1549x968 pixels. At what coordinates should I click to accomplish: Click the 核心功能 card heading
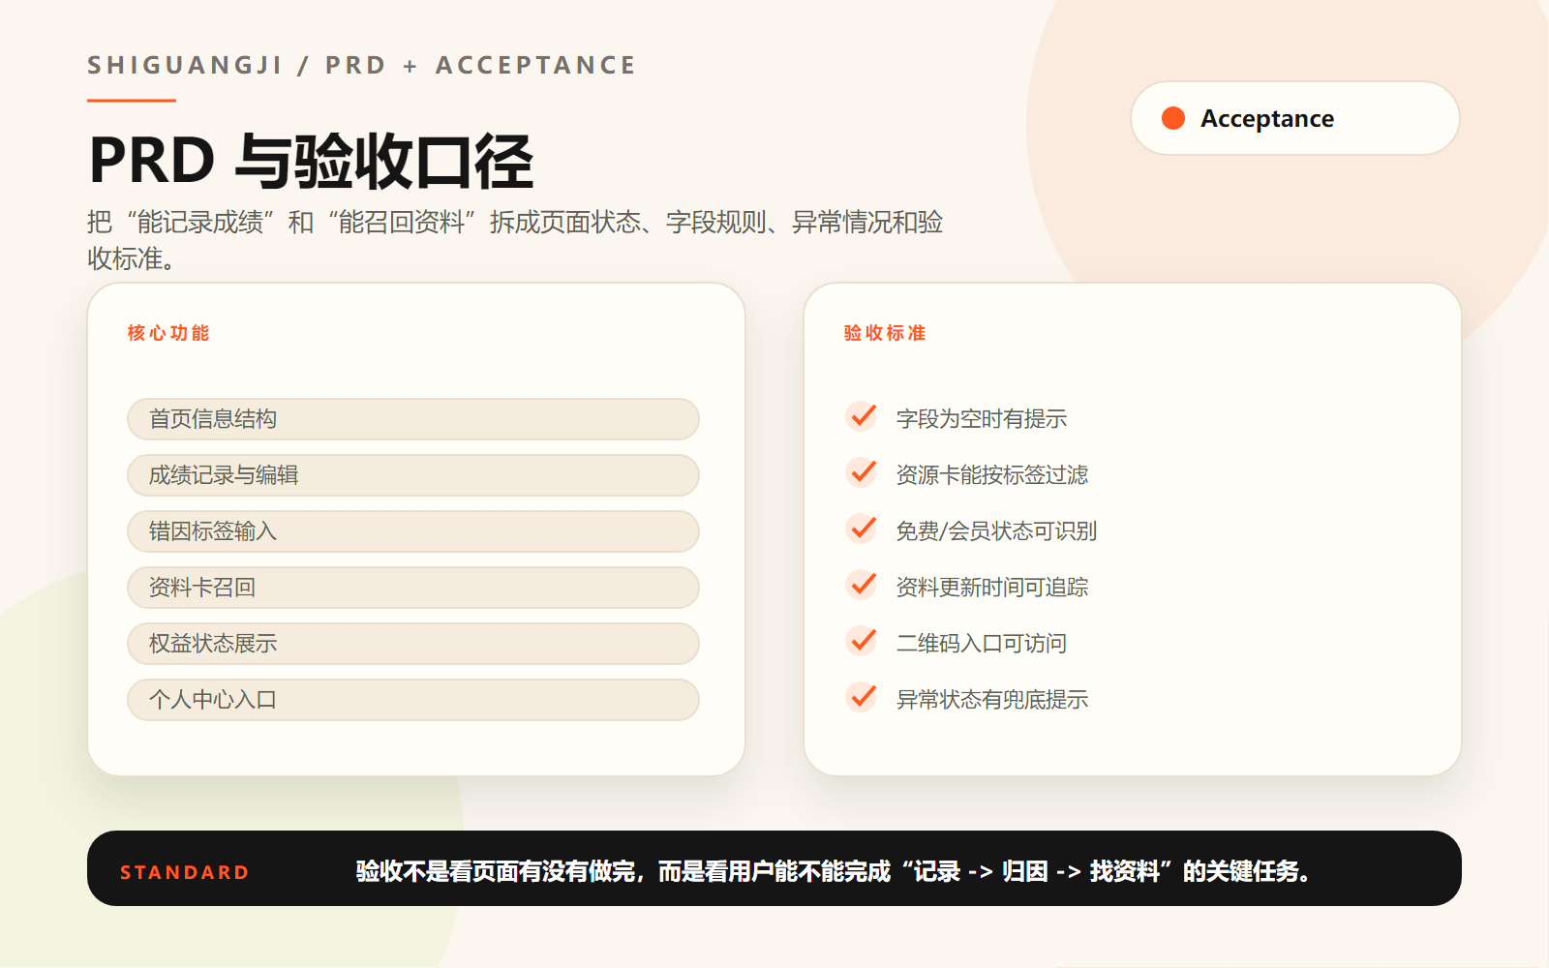pyautogui.click(x=168, y=333)
